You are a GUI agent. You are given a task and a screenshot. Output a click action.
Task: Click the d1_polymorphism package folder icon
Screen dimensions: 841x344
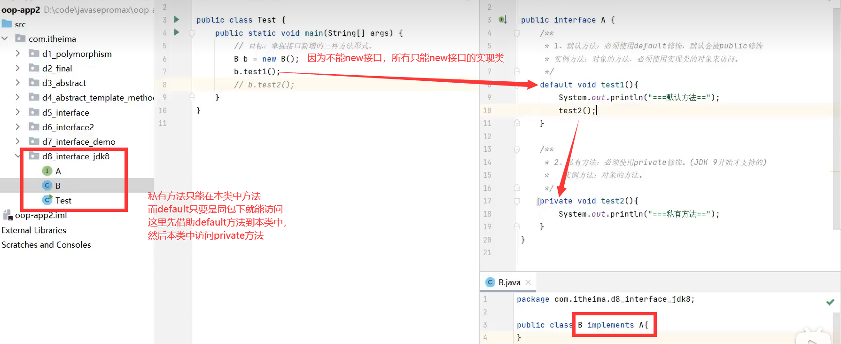(x=34, y=54)
